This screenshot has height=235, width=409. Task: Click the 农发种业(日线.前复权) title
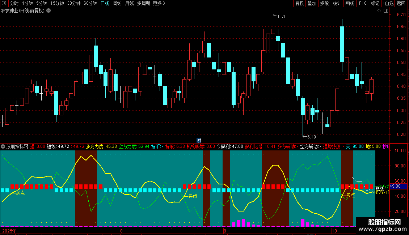(x=23, y=11)
